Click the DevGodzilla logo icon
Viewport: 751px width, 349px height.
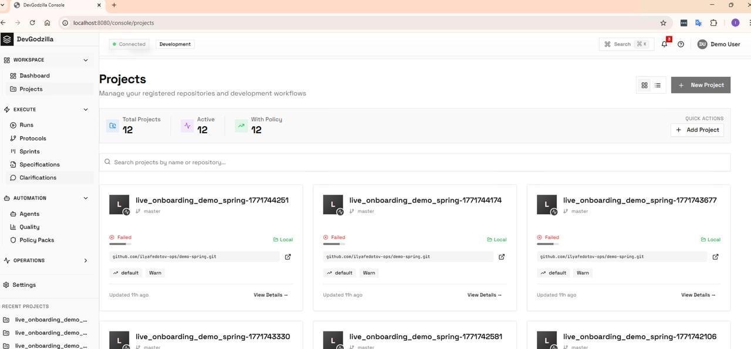(x=7, y=39)
